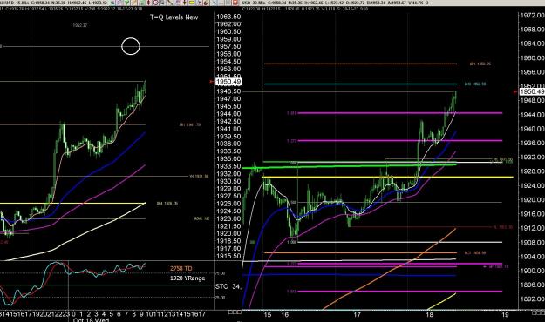Click 1926.00 on left price axis
545x322 pixels.
pos(228,204)
